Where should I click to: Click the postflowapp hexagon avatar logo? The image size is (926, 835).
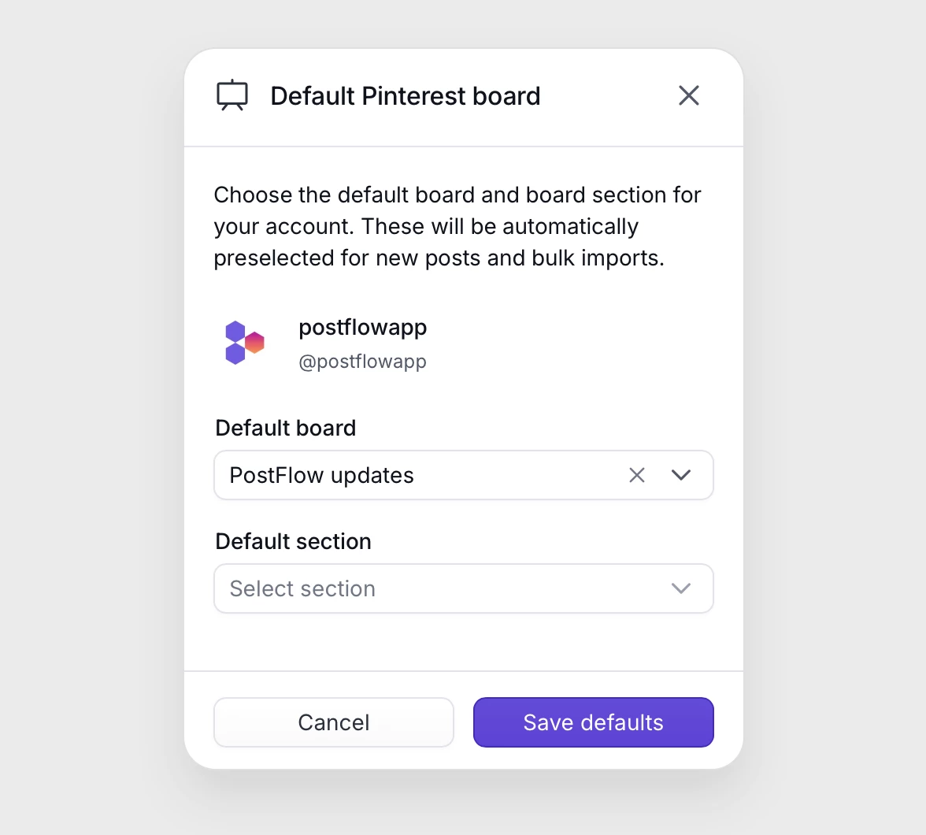pyautogui.click(x=243, y=343)
